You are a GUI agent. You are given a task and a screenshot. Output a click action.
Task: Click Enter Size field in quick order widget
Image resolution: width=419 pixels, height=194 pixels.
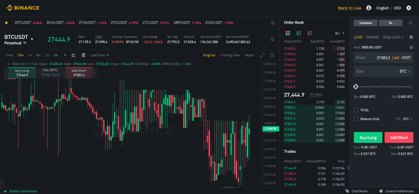click(51, 75)
